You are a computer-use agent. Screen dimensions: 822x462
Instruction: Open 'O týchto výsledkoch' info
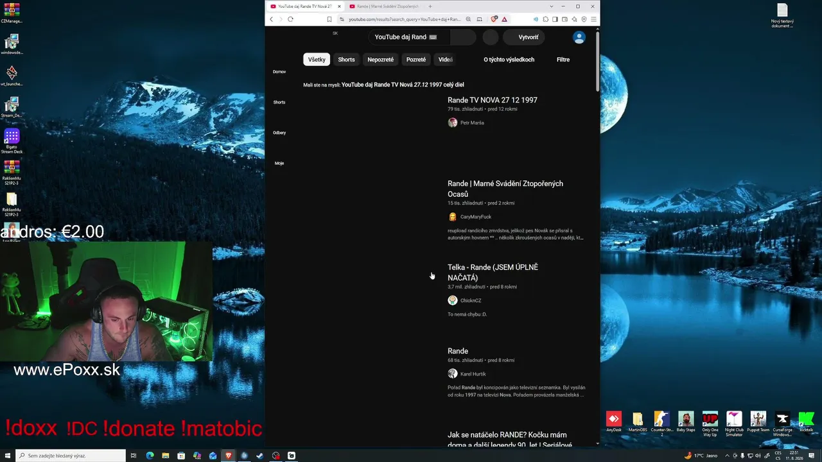click(509, 60)
